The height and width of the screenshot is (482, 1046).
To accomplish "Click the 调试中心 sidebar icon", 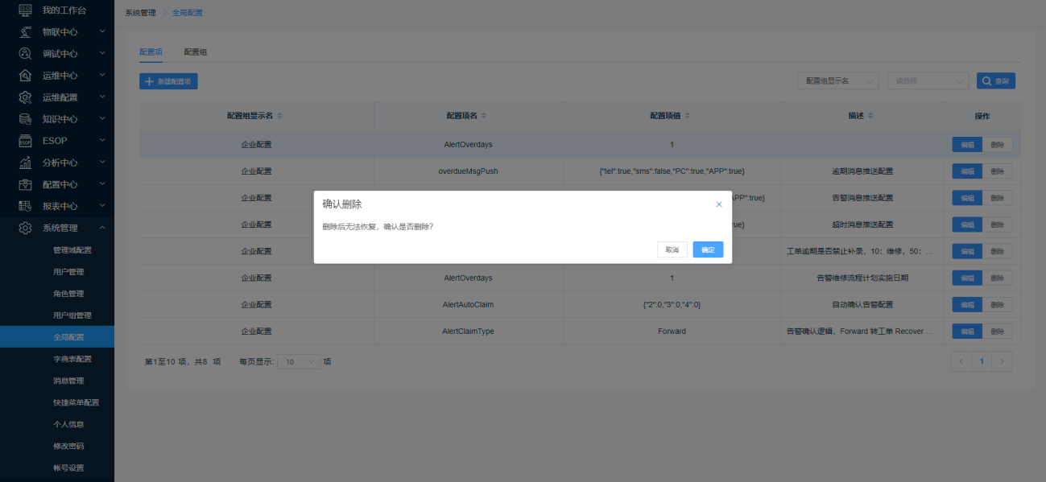I will (25, 54).
